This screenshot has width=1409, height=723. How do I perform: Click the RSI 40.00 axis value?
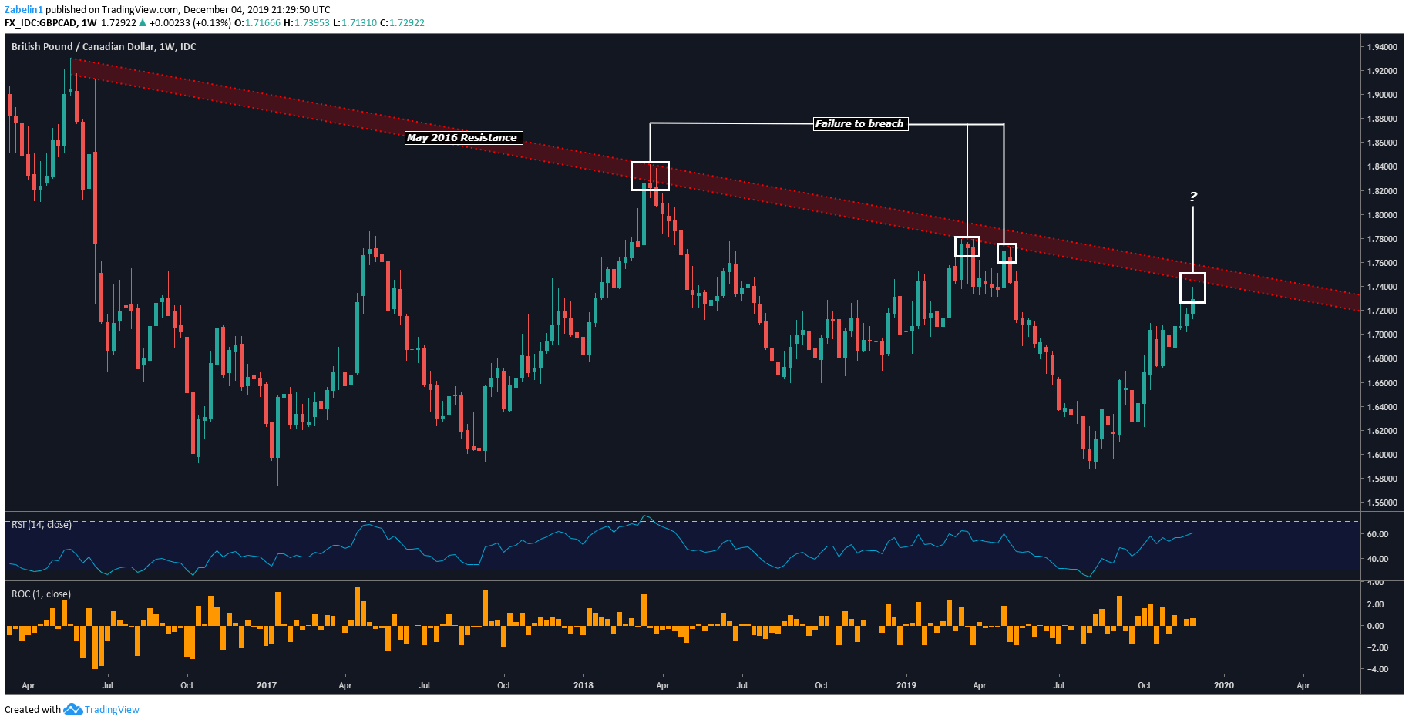pos(1377,559)
